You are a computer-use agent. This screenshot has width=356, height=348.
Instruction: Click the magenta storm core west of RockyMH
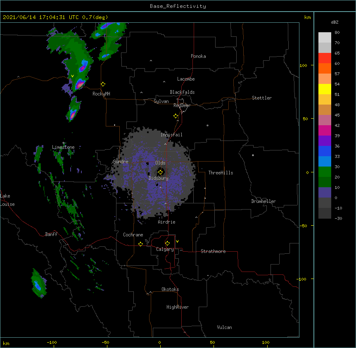80,84
